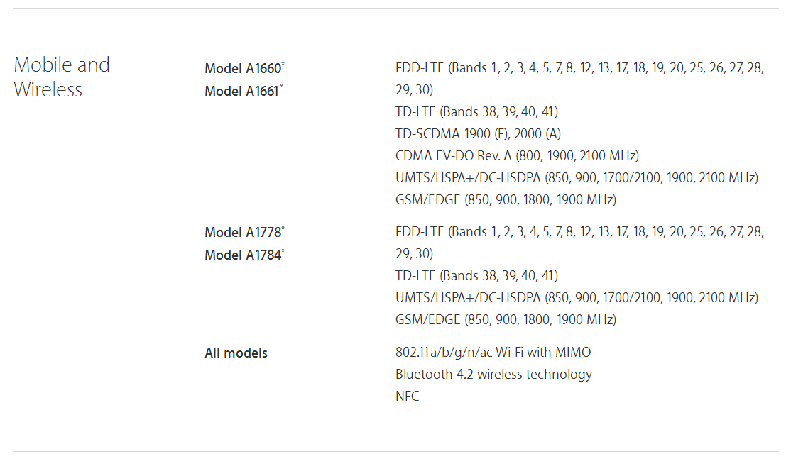This screenshot has height=459, width=786.
Task: Select the Model A1660 label
Action: tap(243, 68)
